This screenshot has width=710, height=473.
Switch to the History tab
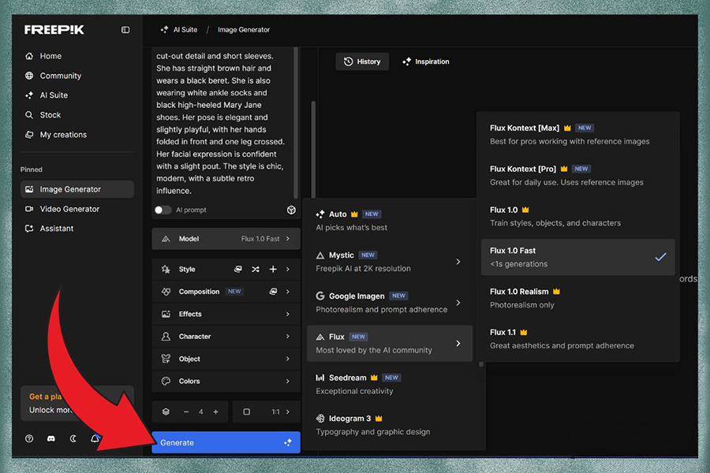pyautogui.click(x=362, y=61)
